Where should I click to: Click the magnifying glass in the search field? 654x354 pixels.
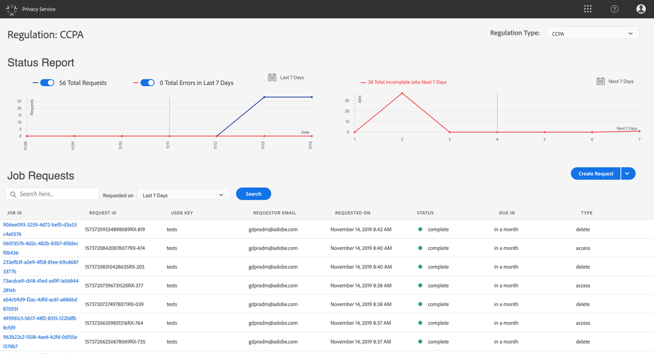[x=13, y=193]
